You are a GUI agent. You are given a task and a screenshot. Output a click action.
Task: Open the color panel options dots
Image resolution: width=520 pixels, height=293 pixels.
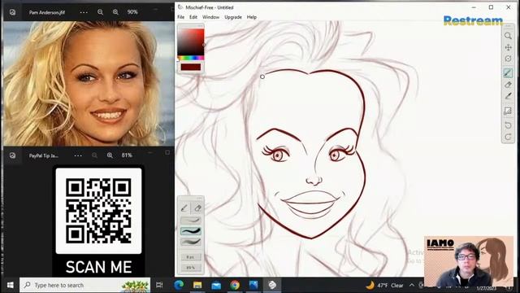pos(200,26)
